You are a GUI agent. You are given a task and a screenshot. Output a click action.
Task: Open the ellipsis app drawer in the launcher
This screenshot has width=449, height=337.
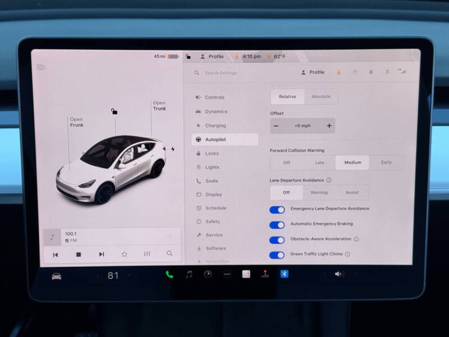pyautogui.click(x=226, y=274)
